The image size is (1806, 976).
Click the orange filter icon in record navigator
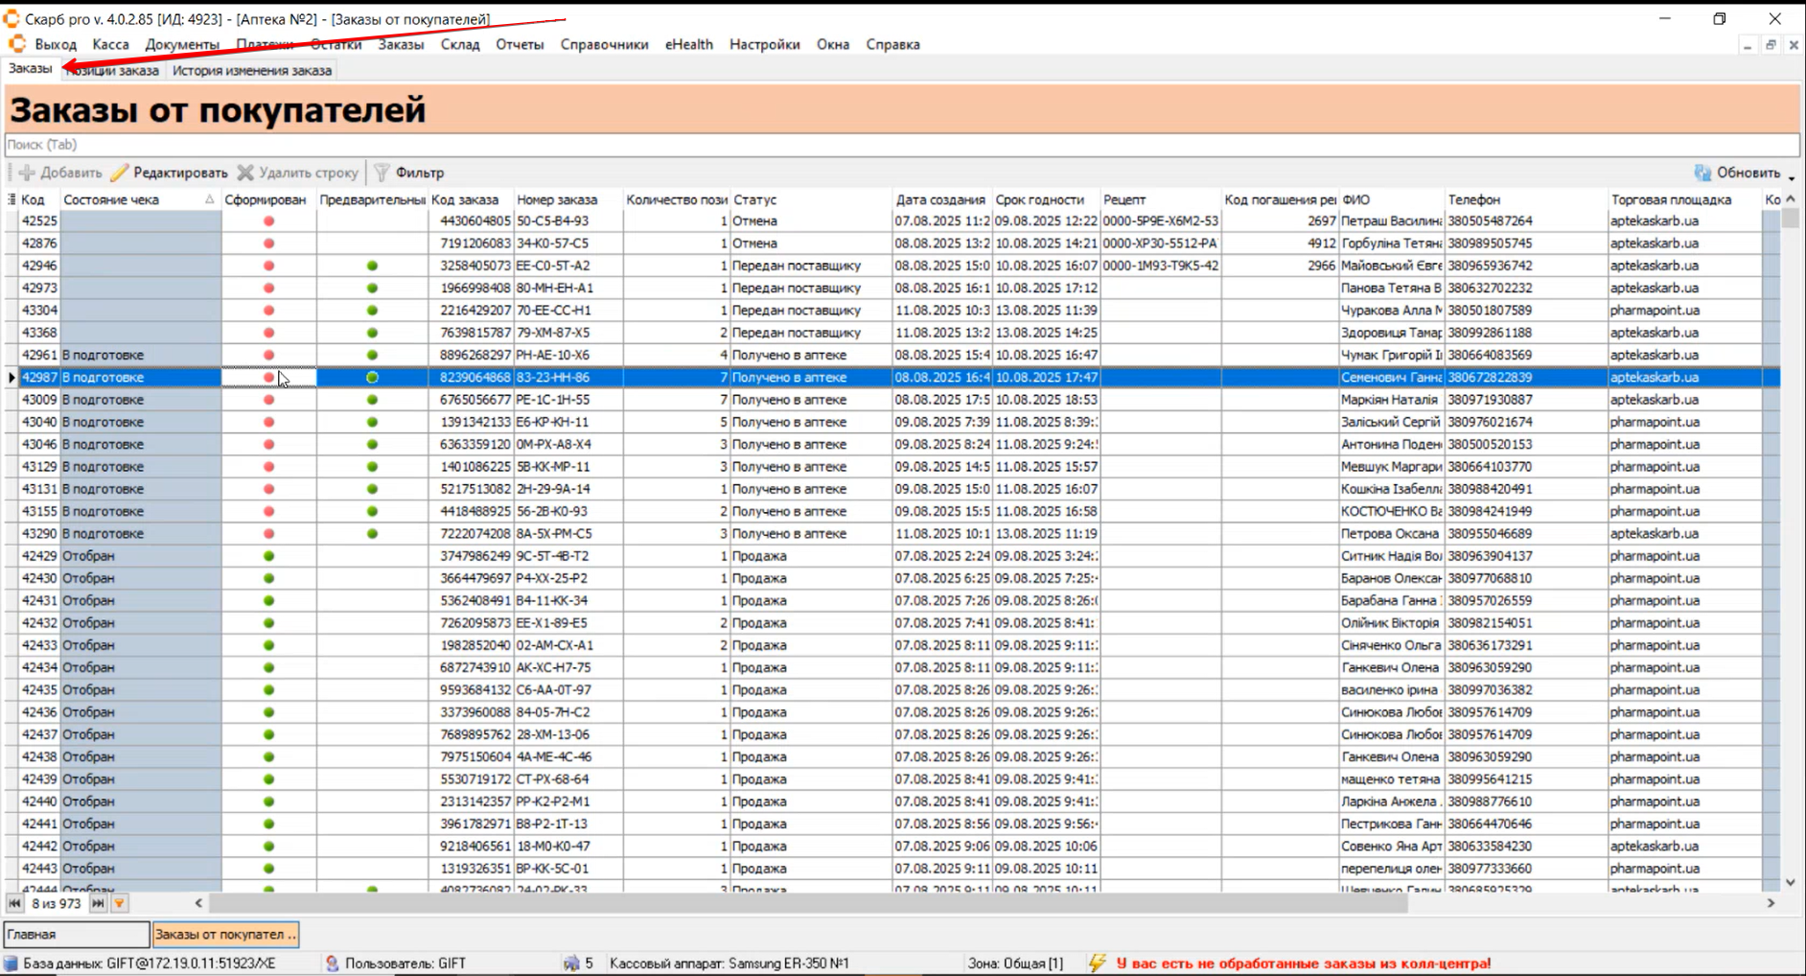[x=119, y=903]
